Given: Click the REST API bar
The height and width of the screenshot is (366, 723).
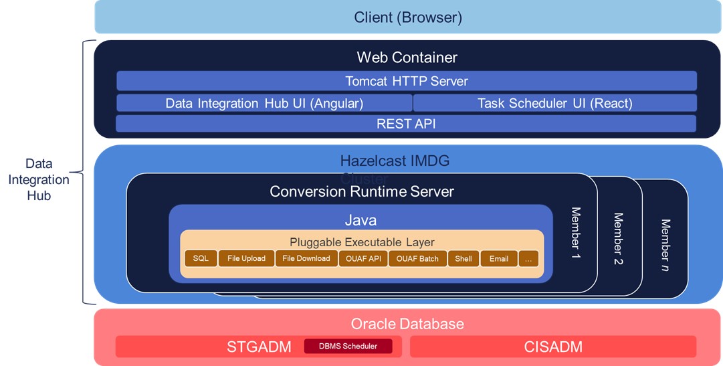Looking at the screenshot, I should click(x=406, y=124).
